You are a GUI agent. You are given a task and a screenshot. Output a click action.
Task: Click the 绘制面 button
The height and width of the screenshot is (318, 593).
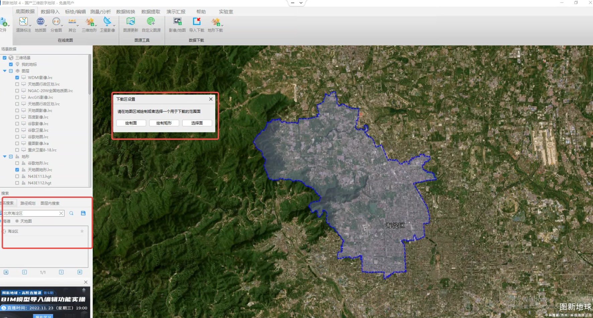131,123
